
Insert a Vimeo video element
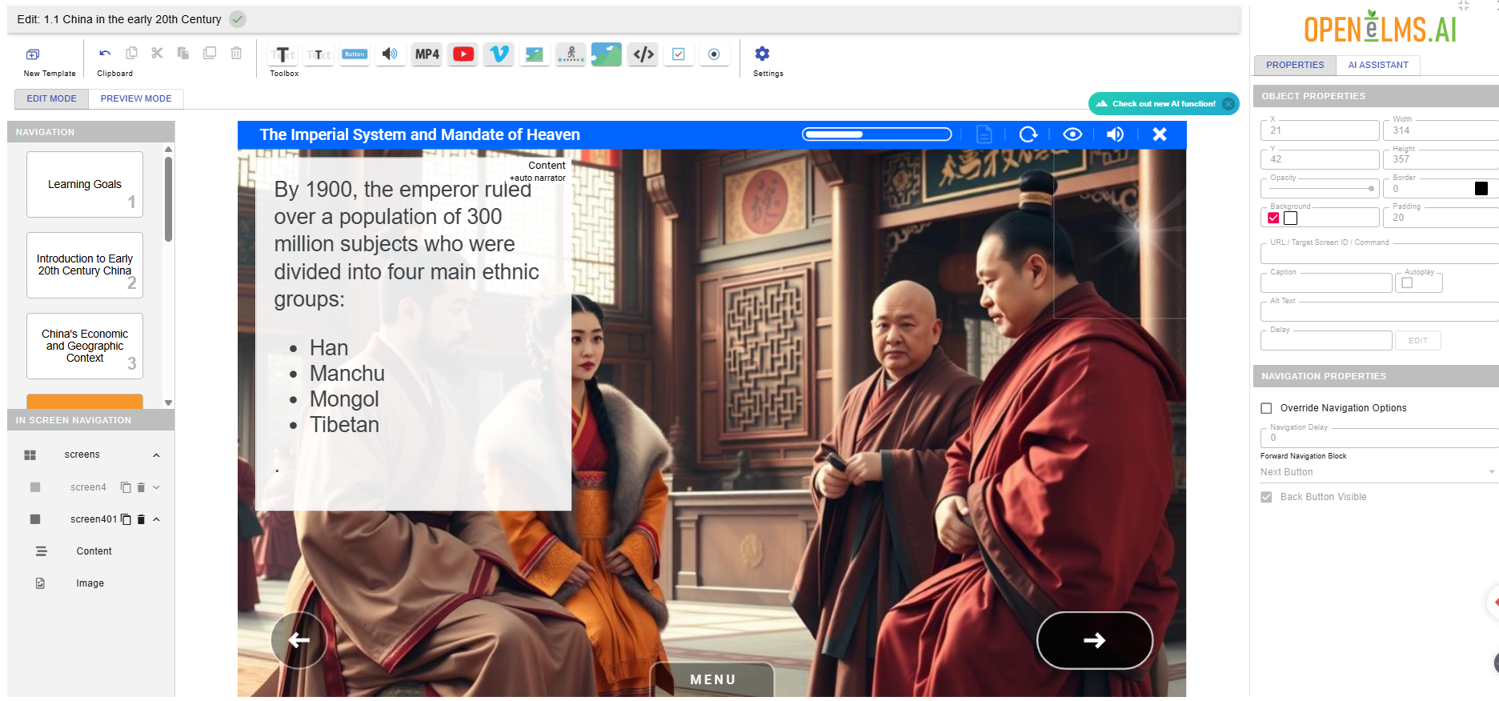pos(499,54)
